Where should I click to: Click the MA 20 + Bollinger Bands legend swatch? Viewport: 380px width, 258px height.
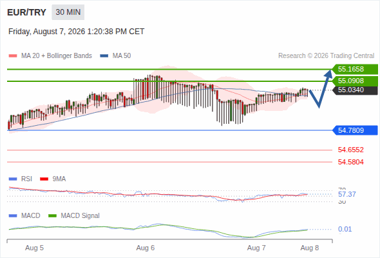pos(13,56)
